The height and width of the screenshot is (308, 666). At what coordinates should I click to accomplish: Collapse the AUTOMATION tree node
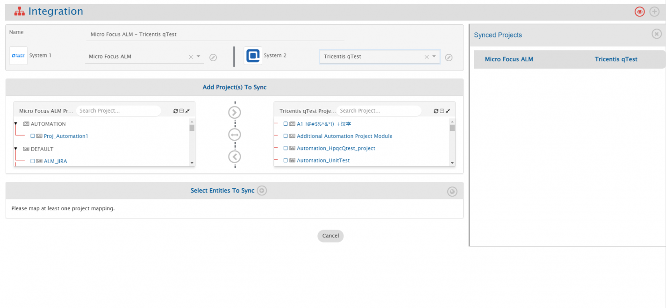point(15,124)
